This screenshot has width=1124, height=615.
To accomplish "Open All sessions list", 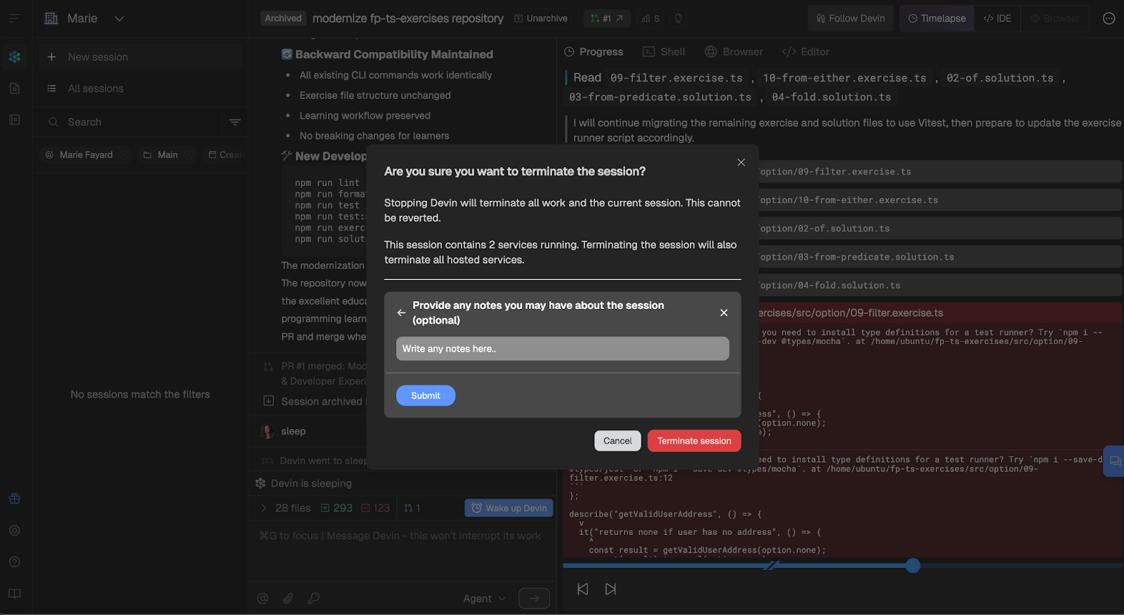I will [140, 88].
